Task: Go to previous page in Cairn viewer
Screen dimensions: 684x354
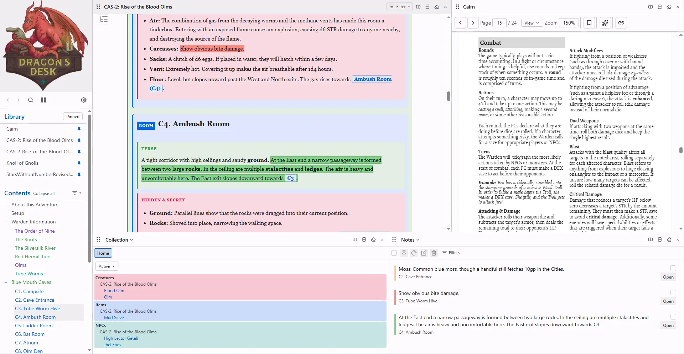Action: (460, 23)
